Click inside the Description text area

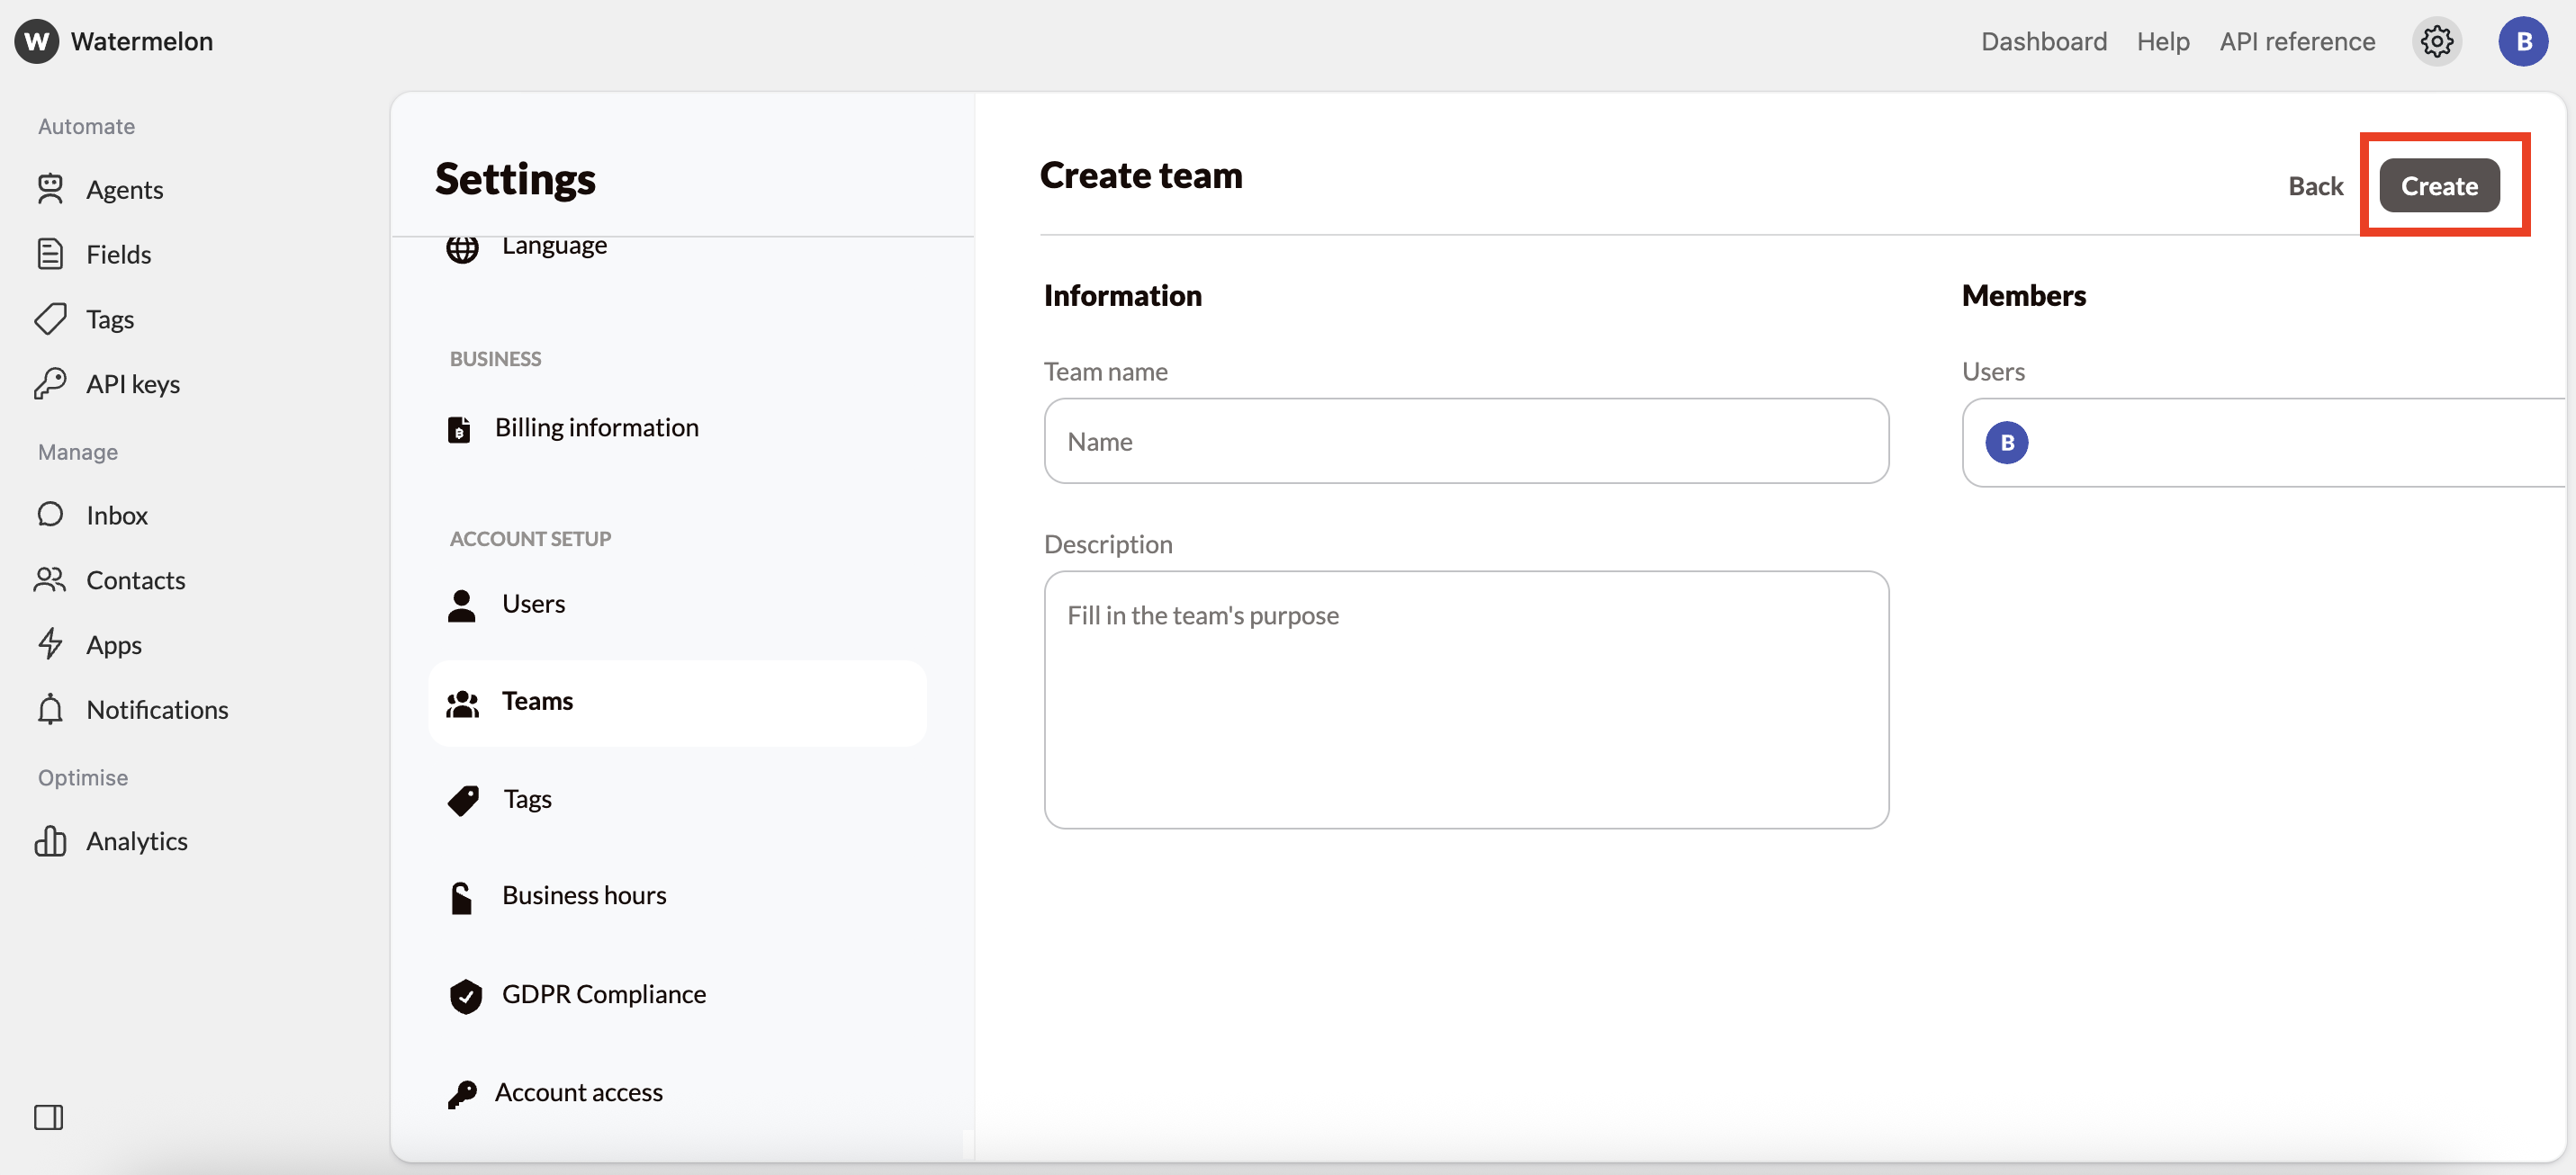[1465, 700]
